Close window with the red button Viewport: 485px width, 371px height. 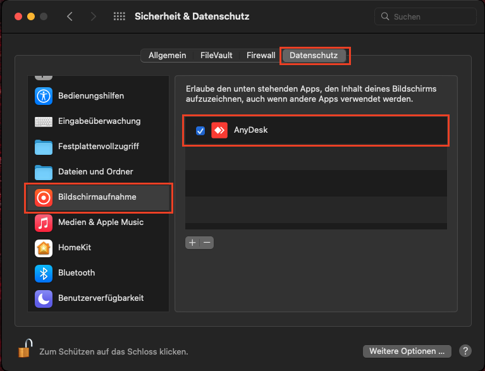tap(18, 16)
